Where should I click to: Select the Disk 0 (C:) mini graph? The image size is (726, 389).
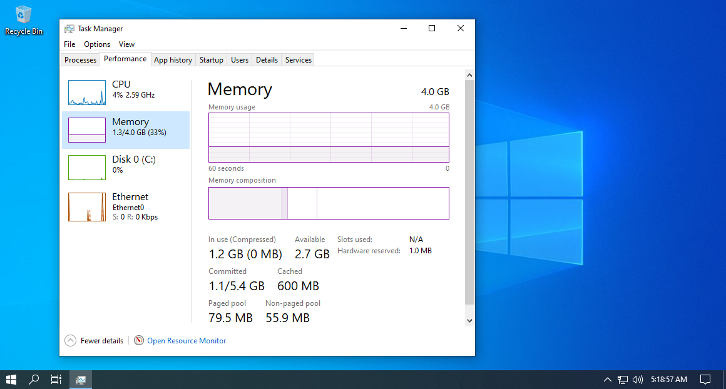coord(87,168)
